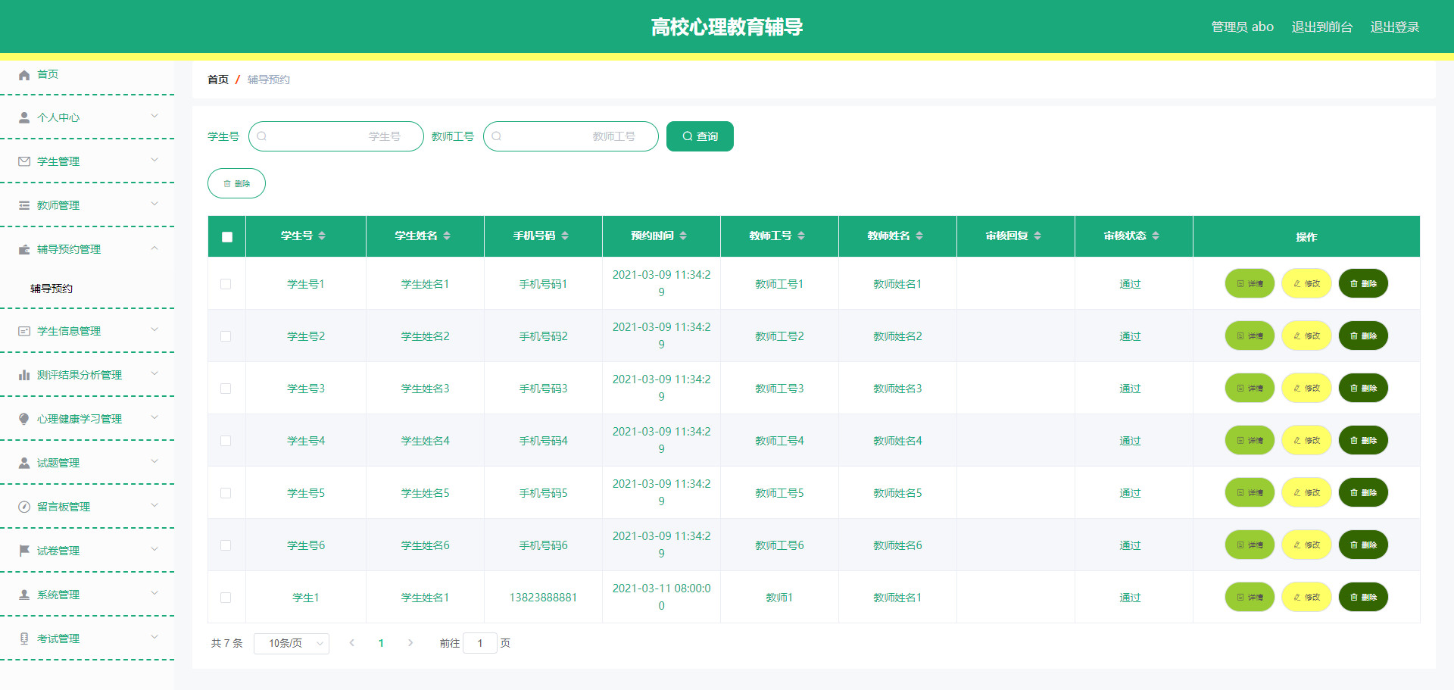
Task: Click the compass icon beside 留言板管理
Action: (x=24, y=507)
